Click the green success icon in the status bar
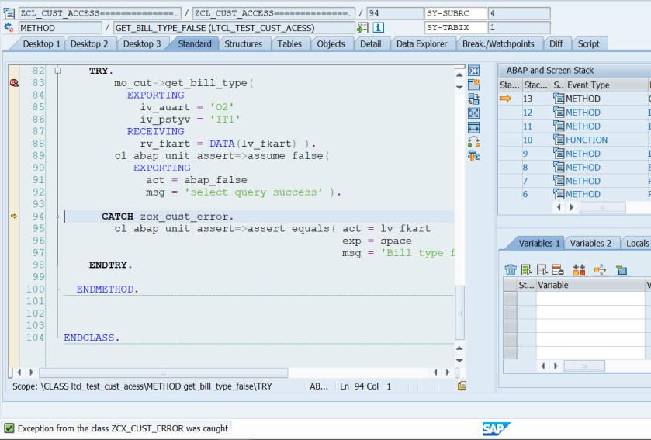This screenshot has width=651, height=440. pyautogui.click(x=9, y=428)
